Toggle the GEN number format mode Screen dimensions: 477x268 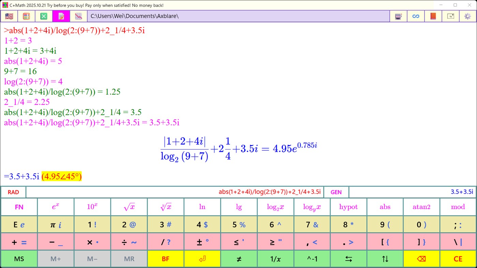click(x=336, y=192)
